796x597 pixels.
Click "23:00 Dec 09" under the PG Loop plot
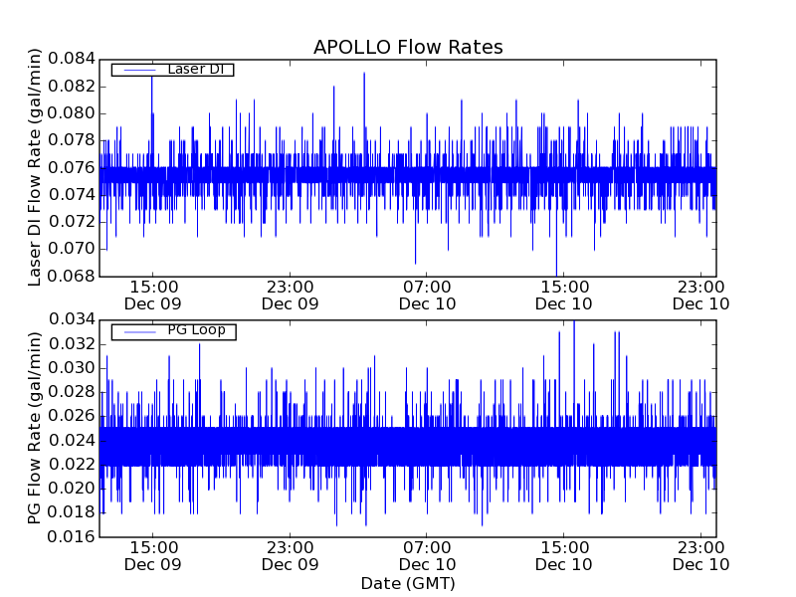click(x=290, y=556)
